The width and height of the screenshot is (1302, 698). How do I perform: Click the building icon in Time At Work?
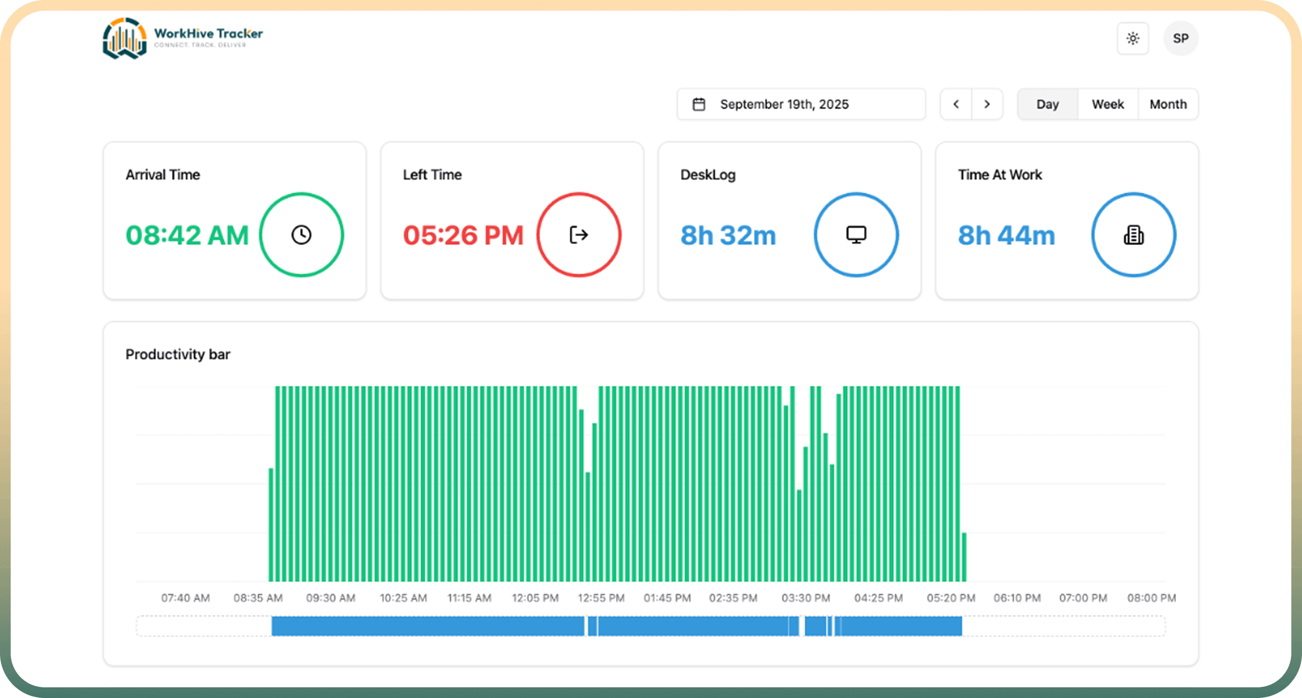1134,235
